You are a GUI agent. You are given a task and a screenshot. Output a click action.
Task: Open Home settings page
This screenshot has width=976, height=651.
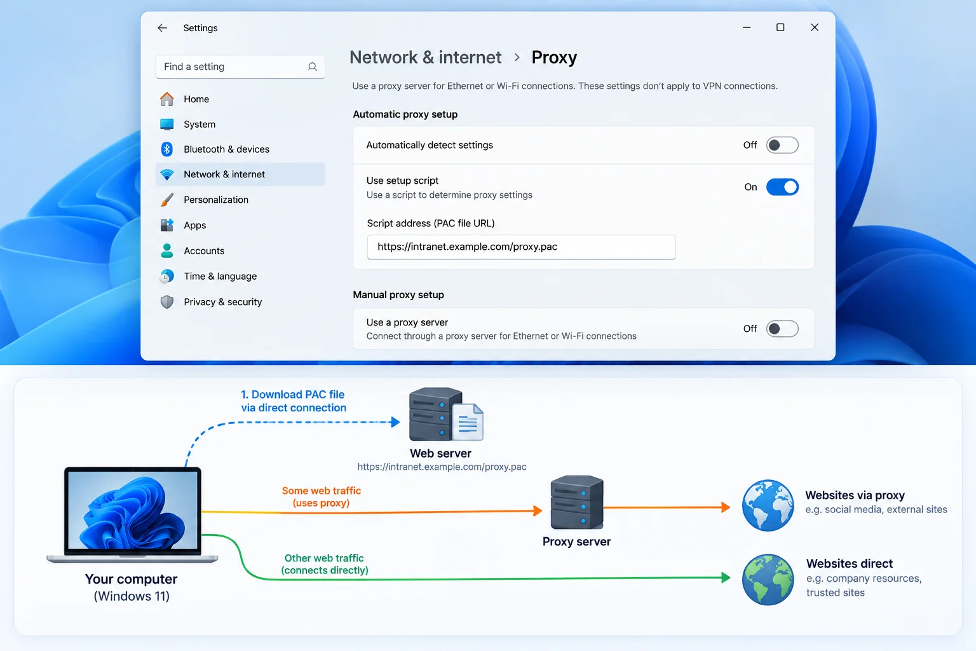pyautogui.click(x=240, y=99)
